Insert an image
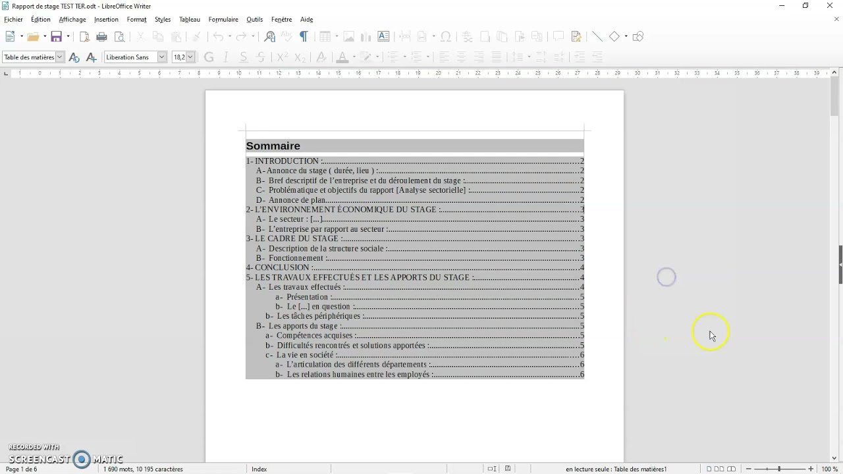Viewport: 843px width, 474px height. [x=348, y=37]
